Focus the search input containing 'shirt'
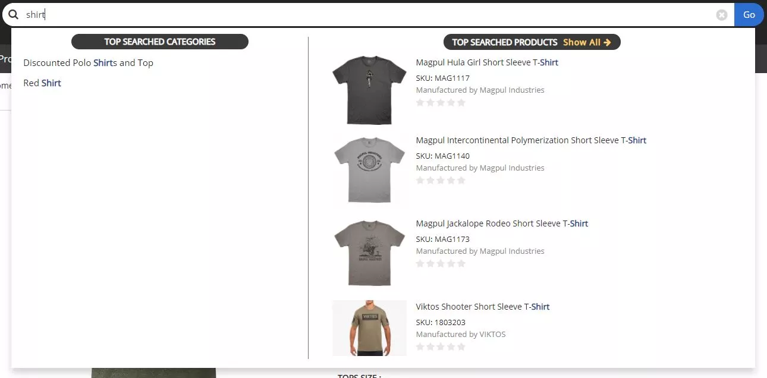 (x=369, y=15)
